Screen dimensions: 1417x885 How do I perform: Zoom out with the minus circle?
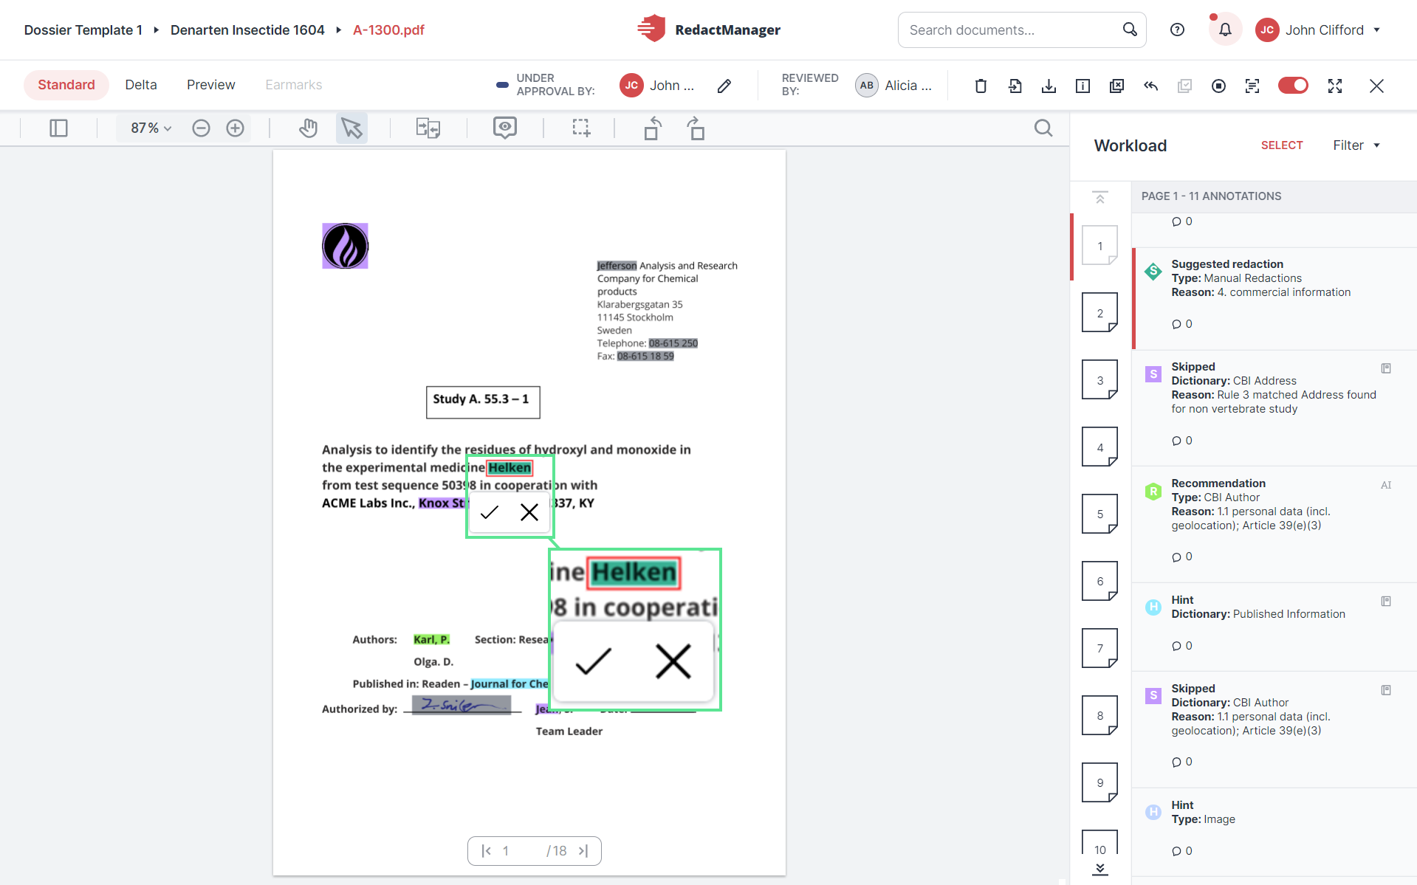[201, 128]
